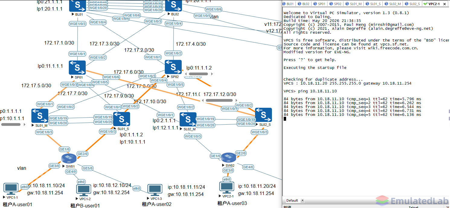The image size is (450, 208).
Task: Click the scrollbar under 172.17.12.0/30 label
Action: tap(219, 100)
